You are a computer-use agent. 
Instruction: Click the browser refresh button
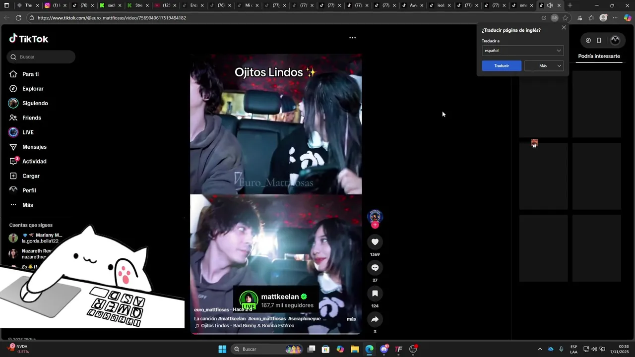click(18, 18)
